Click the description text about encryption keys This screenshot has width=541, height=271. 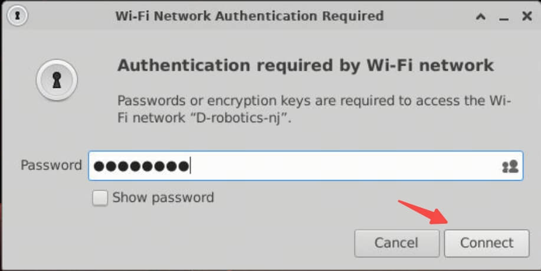pos(313,101)
